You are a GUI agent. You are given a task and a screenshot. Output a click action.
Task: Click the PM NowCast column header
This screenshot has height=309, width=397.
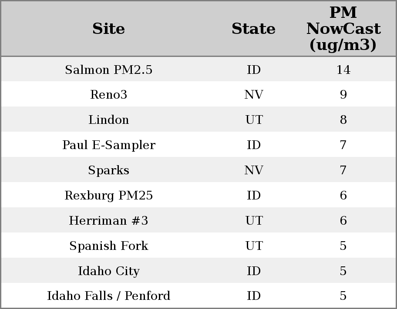(x=343, y=29)
